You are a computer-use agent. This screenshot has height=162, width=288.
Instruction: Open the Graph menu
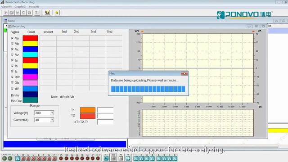pyautogui.click(x=20, y=7)
